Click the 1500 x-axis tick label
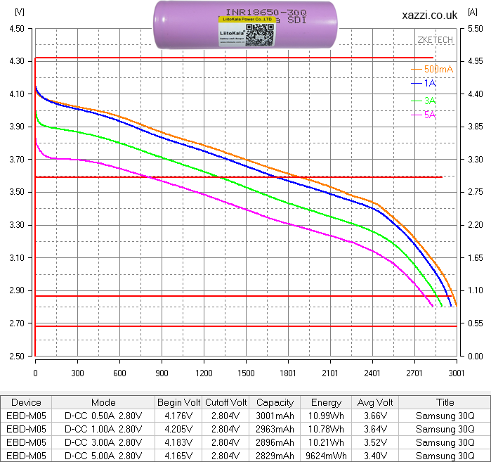This screenshot has height=462, width=491. coord(246,373)
